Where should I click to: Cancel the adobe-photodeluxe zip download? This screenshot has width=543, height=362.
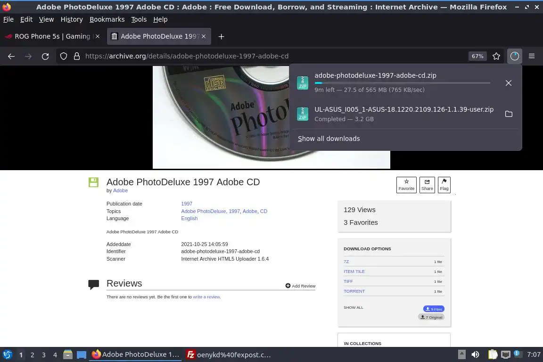click(509, 83)
